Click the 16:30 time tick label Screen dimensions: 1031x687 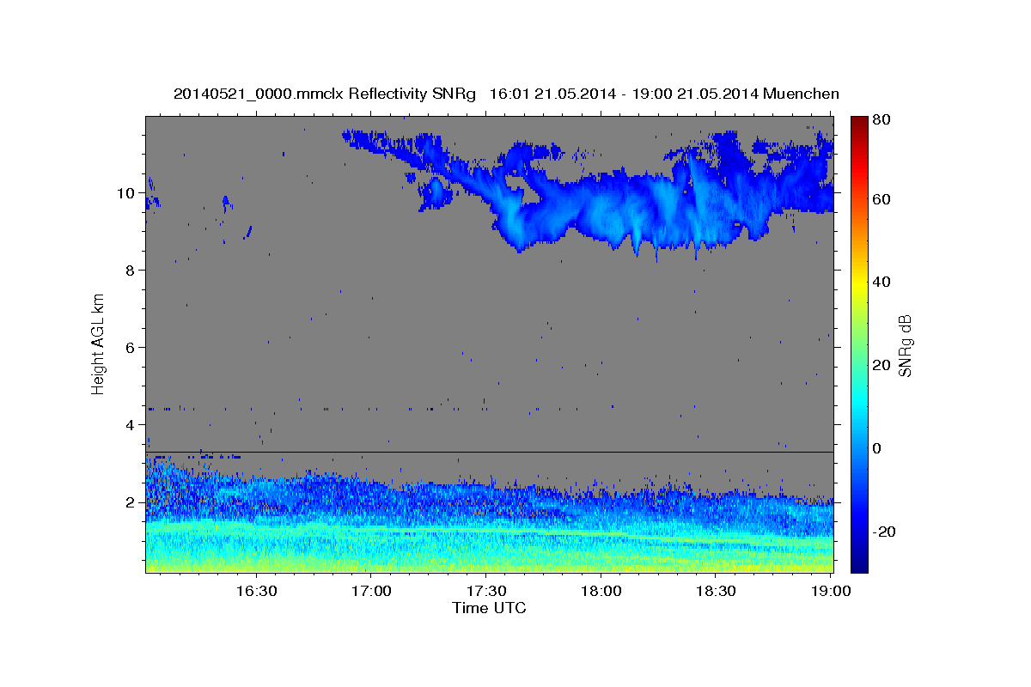tap(256, 592)
